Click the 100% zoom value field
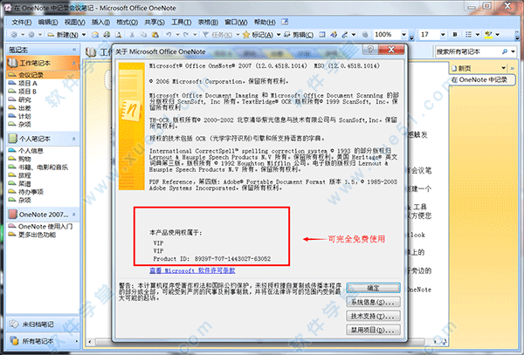 pos(386,34)
